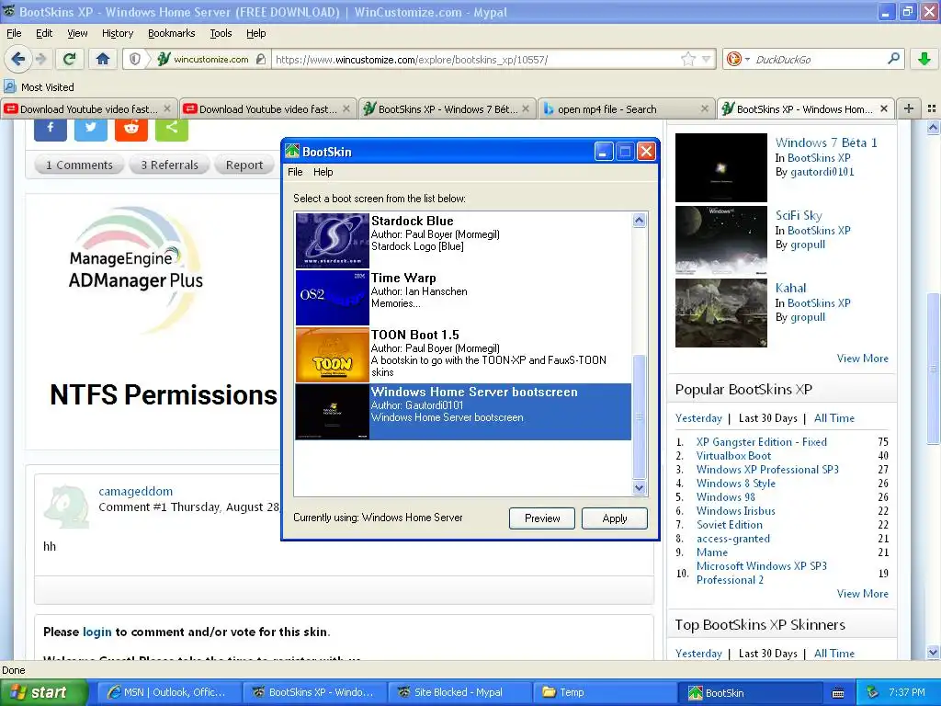
Task: Select the Stardock Blue boot screen
Action: 463,240
